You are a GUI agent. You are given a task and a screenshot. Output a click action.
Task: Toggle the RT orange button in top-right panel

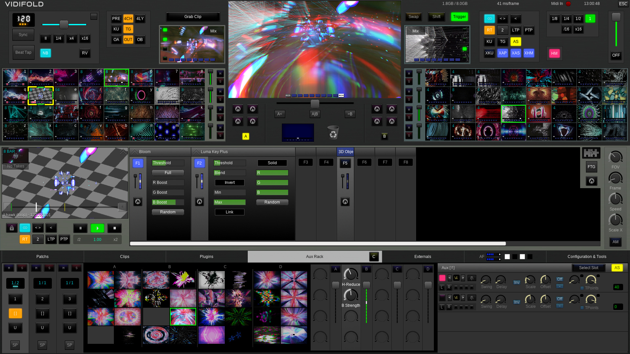coord(490,30)
